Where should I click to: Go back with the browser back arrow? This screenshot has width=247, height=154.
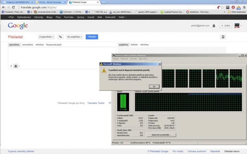click(4, 7)
